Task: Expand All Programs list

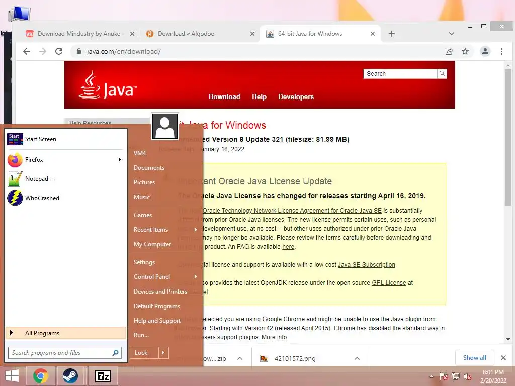Action: (x=66, y=333)
